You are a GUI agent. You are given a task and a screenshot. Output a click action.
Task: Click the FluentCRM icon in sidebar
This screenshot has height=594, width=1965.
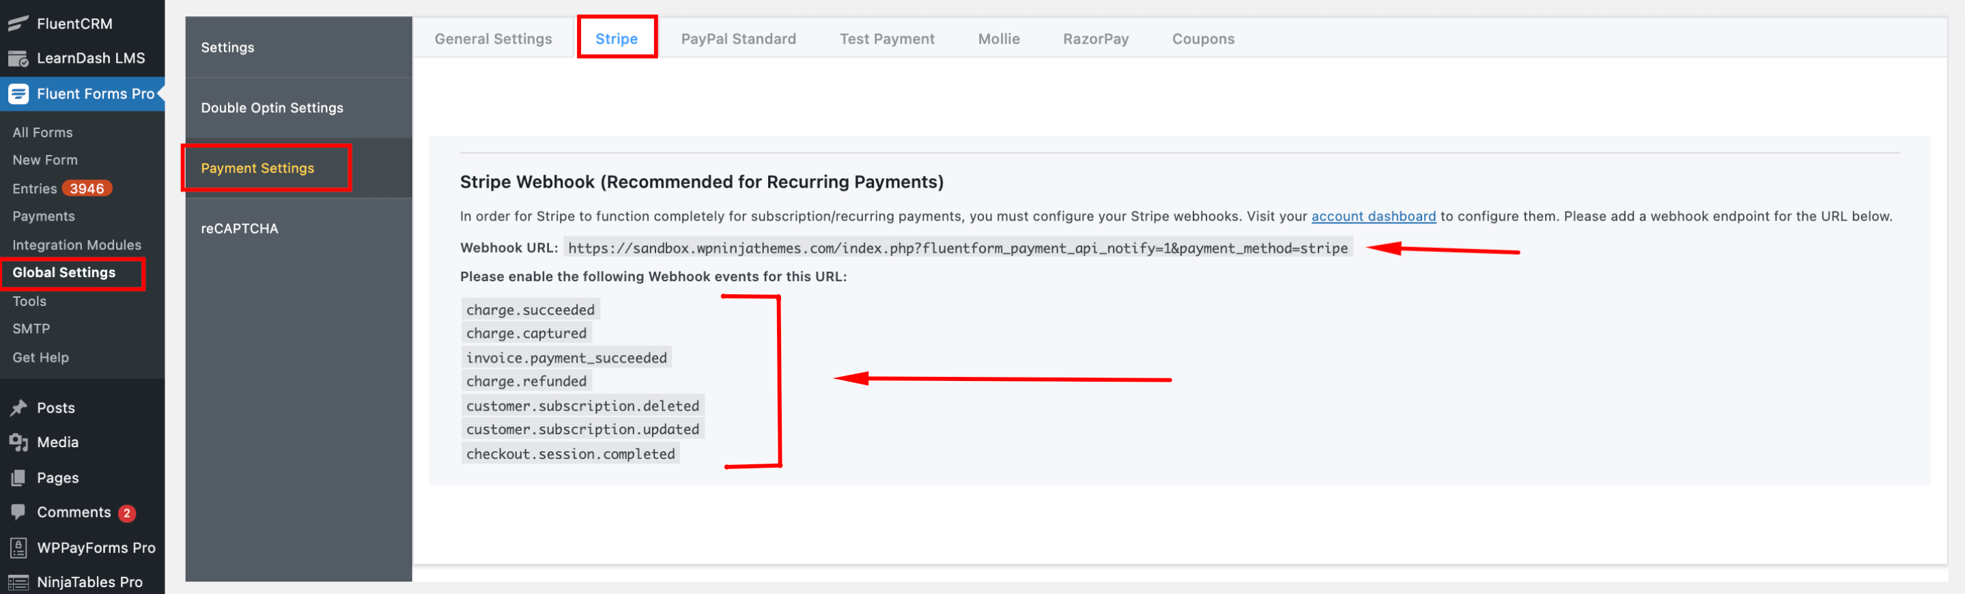click(18, 24)
